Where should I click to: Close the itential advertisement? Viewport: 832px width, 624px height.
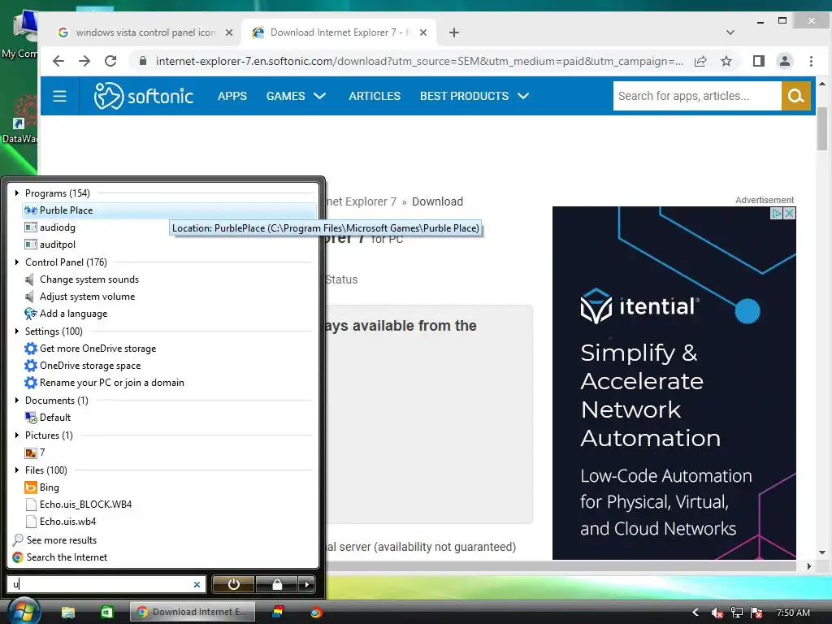pos(790,214)
